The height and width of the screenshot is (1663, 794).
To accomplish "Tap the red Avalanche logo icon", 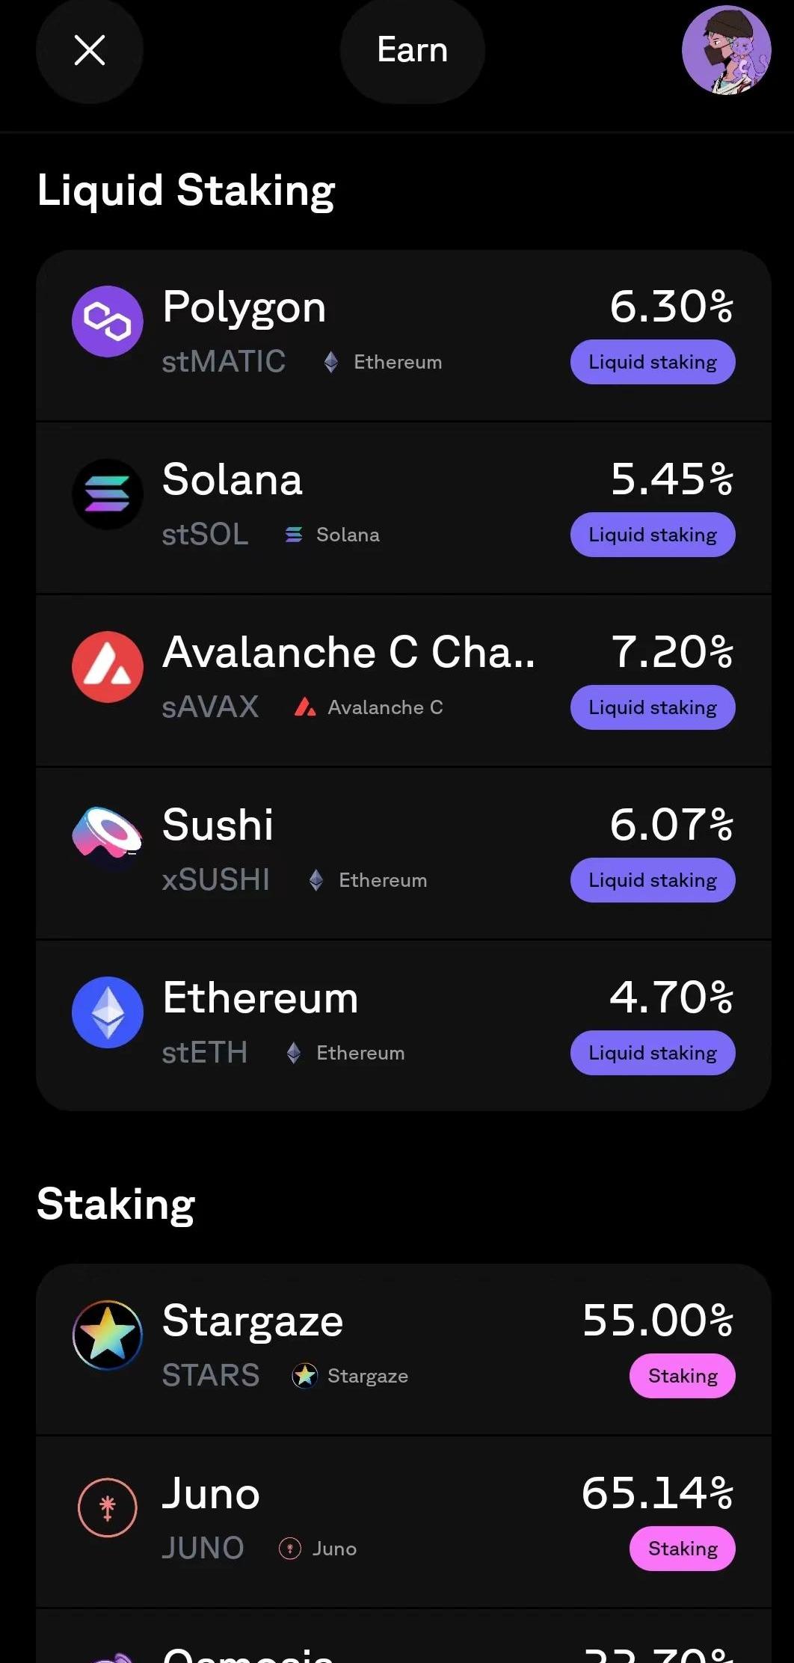I will (108, 667).
